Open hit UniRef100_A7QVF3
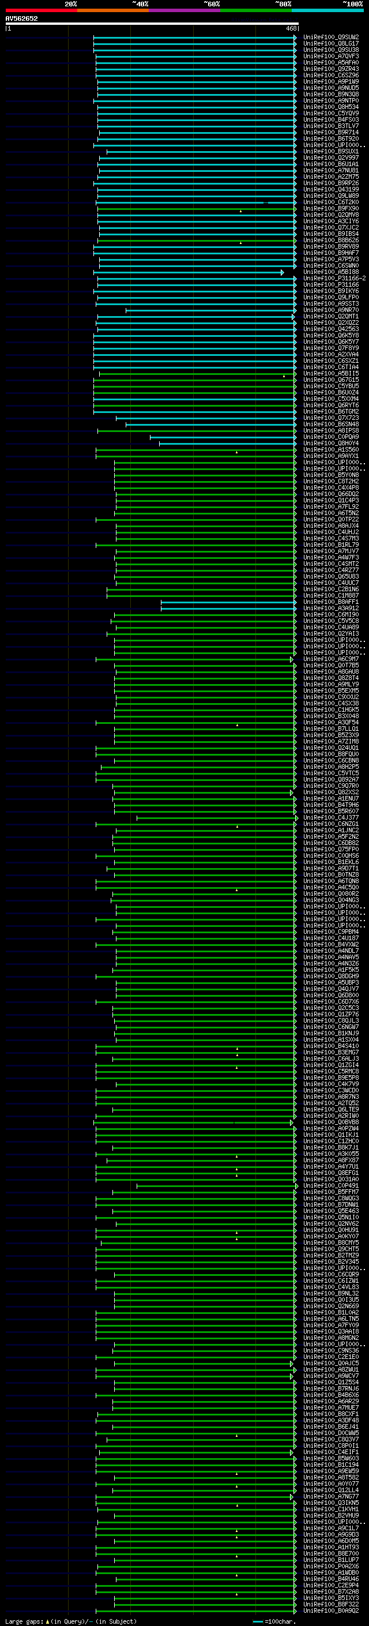This screenshot has height=1626, width=369. click(331, 56)
